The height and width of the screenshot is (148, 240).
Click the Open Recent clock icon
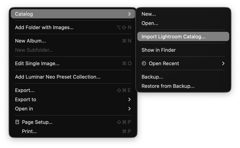click(x=144, y=63)
